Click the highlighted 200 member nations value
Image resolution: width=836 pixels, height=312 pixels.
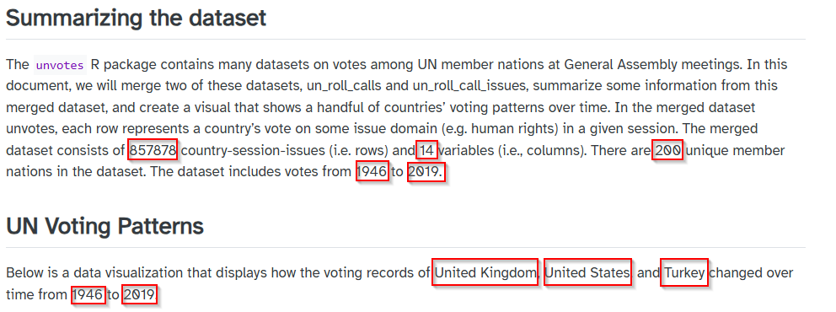(668, 151)
